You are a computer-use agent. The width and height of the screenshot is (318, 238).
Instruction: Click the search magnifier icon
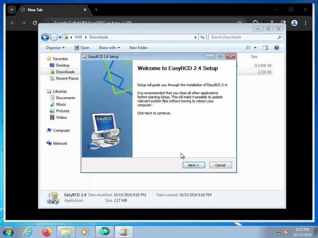(x=280, y=37)
